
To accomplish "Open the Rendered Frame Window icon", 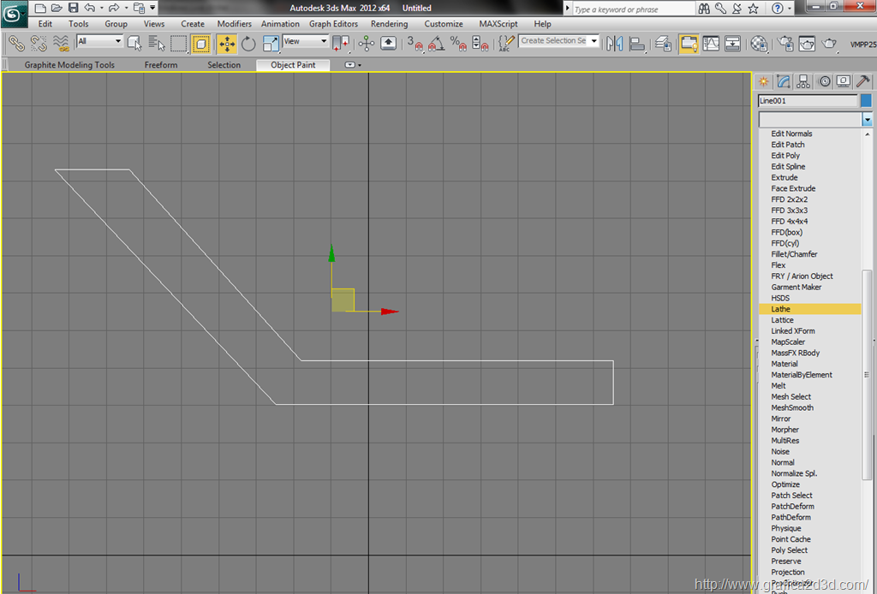I will tap(807, 44).
